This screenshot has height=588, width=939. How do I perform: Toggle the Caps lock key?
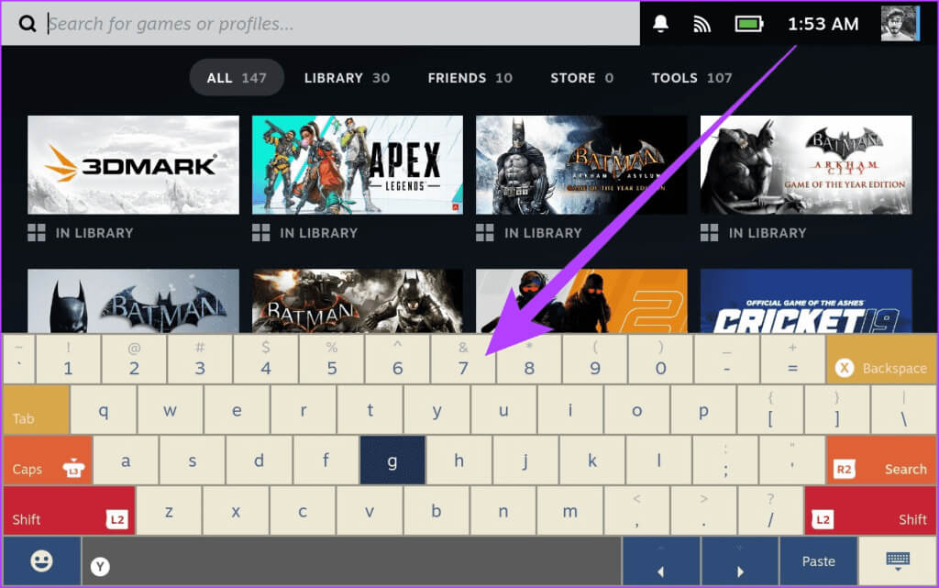[48, 460]
